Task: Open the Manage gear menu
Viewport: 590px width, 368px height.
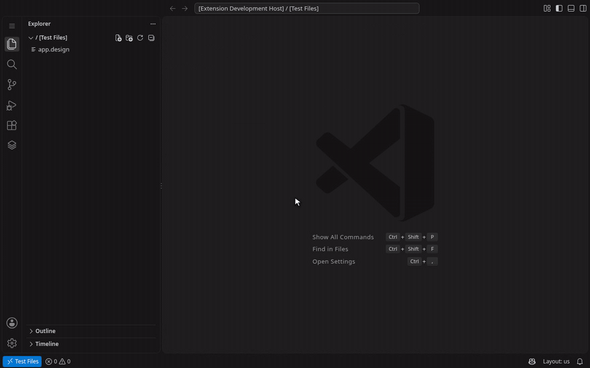Action: tap(12, 343)
